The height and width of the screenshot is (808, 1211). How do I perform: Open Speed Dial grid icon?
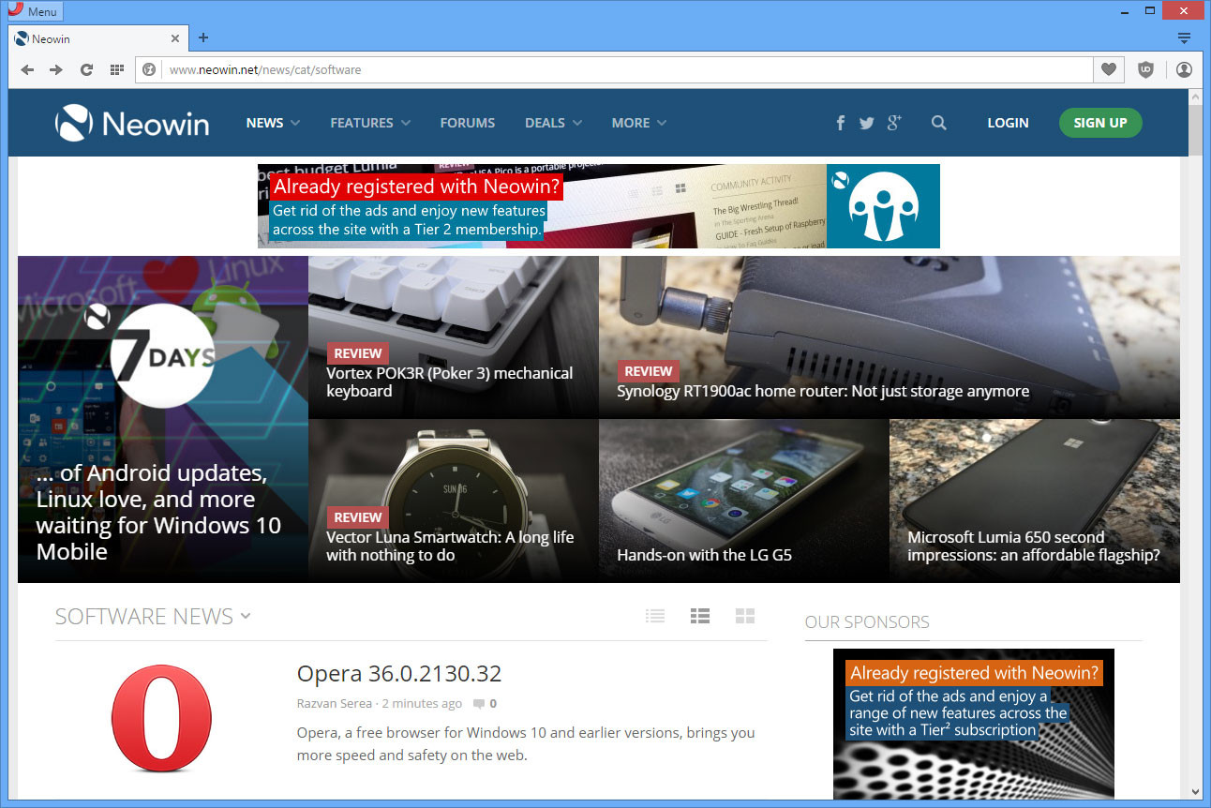point(117,69)
